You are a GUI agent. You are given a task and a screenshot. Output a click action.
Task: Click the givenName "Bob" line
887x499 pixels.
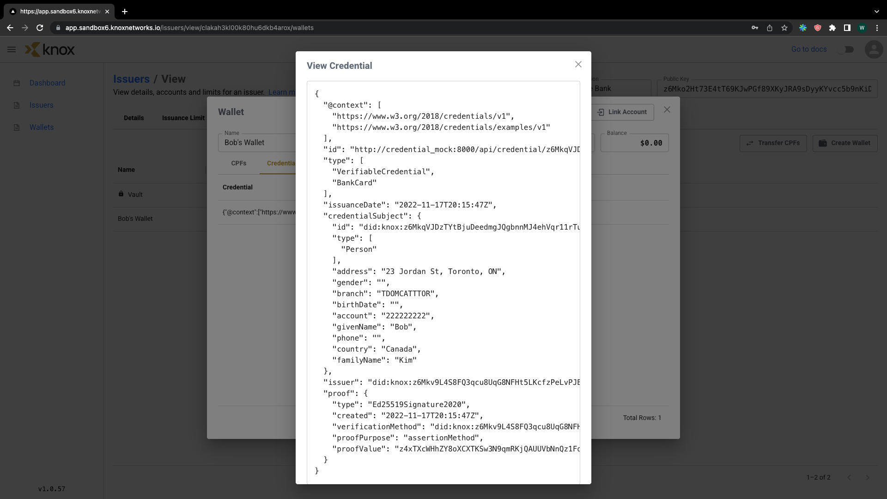(374, 327)
